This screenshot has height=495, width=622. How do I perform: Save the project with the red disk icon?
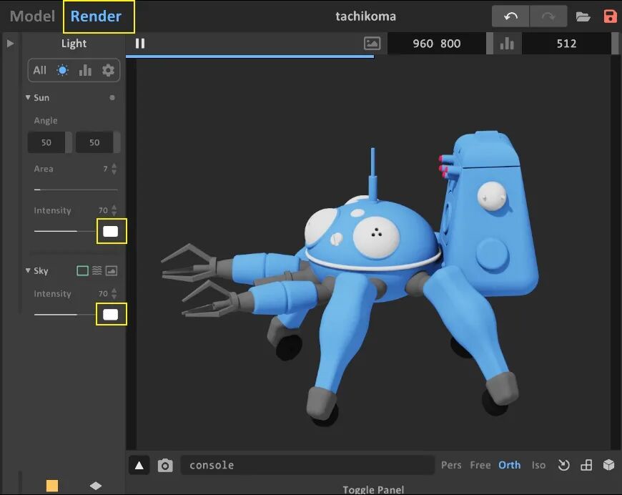610,16
